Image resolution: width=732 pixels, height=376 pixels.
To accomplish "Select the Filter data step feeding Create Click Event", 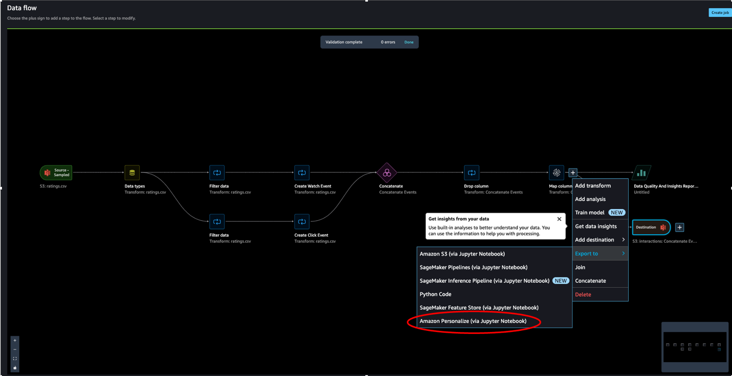I will pos(217,222).
